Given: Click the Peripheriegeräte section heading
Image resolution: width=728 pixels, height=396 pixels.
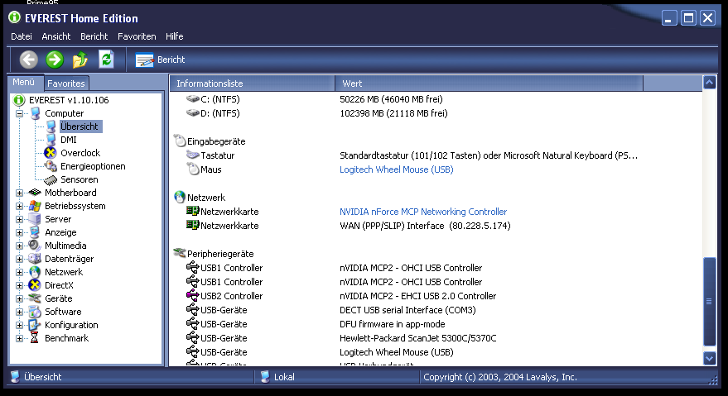Looking at the screenshot, I should [x=220, y=254].
